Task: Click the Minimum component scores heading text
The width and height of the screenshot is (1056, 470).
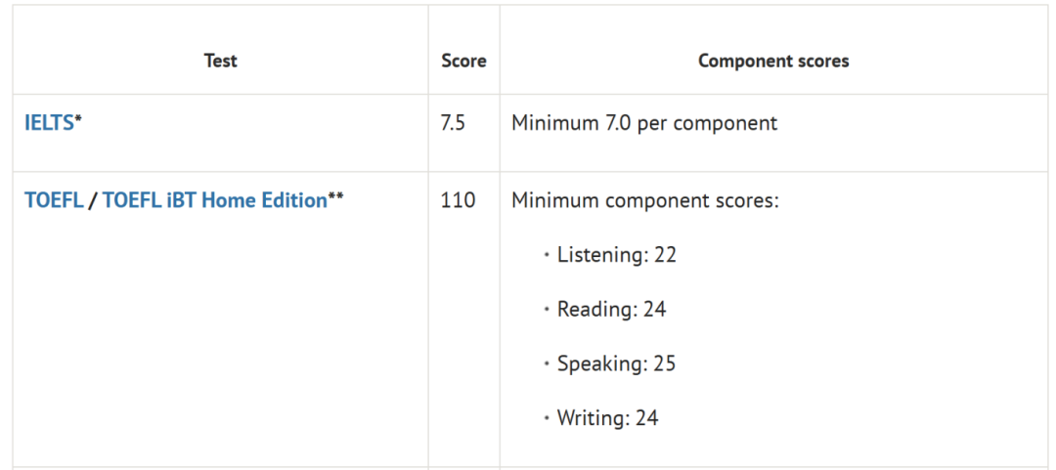Action: click(x=644, y=200)
